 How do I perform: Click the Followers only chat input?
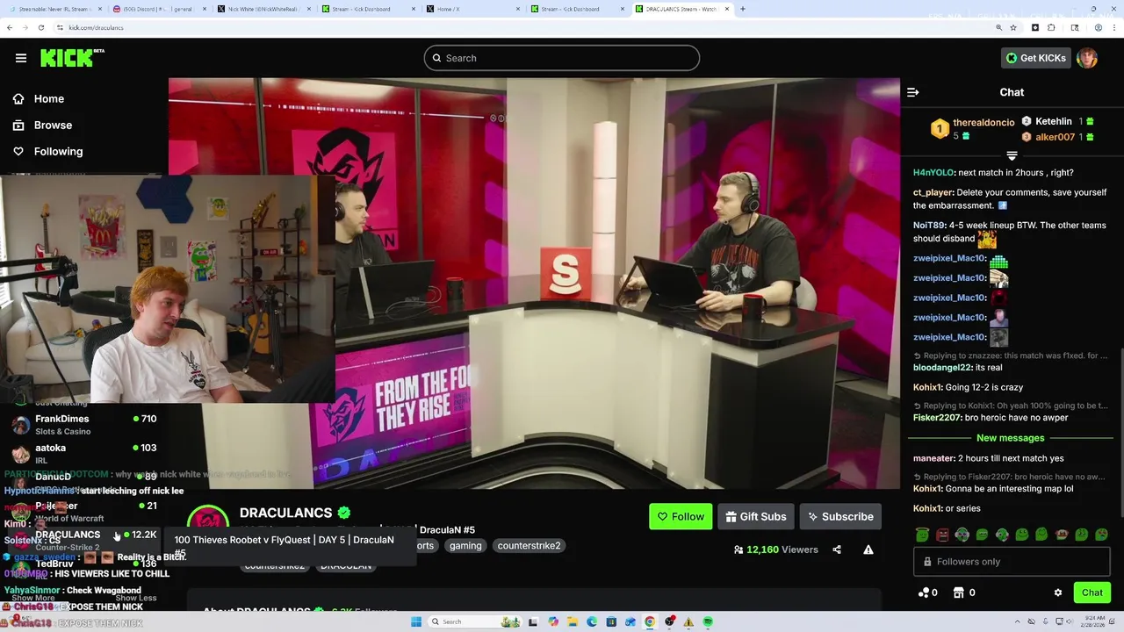click(1012, 562)
